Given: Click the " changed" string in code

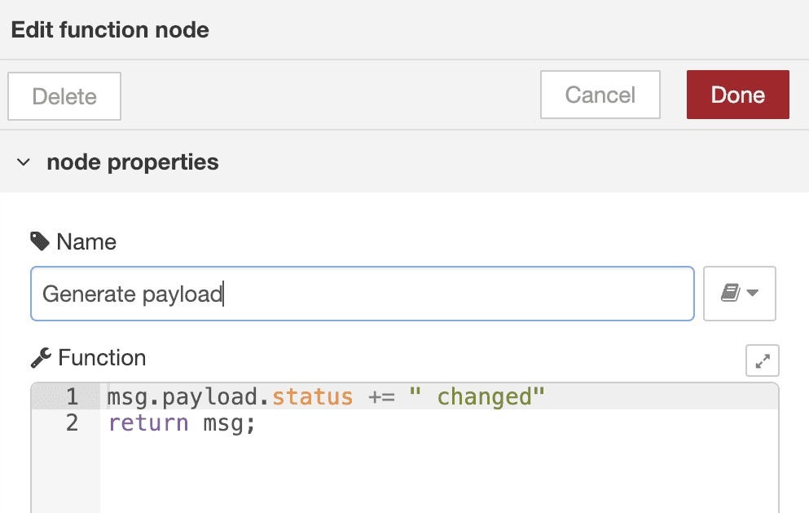Looking at the screenshot, I should pyautogui.click(x=477, y=396).
